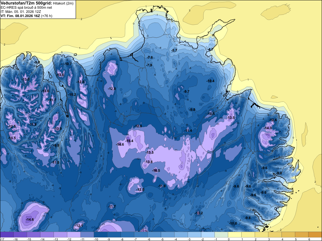Click the -4.7 temperature value
Viewport: 322px width, 241px height.
[x=210, y=50]
